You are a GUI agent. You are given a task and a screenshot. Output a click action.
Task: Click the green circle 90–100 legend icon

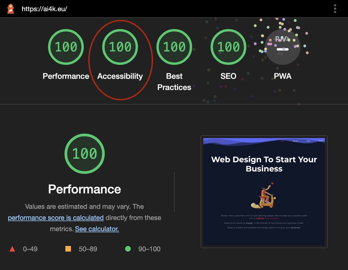[128, 249]
